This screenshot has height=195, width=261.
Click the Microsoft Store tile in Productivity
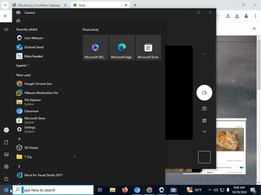(148, 47)
